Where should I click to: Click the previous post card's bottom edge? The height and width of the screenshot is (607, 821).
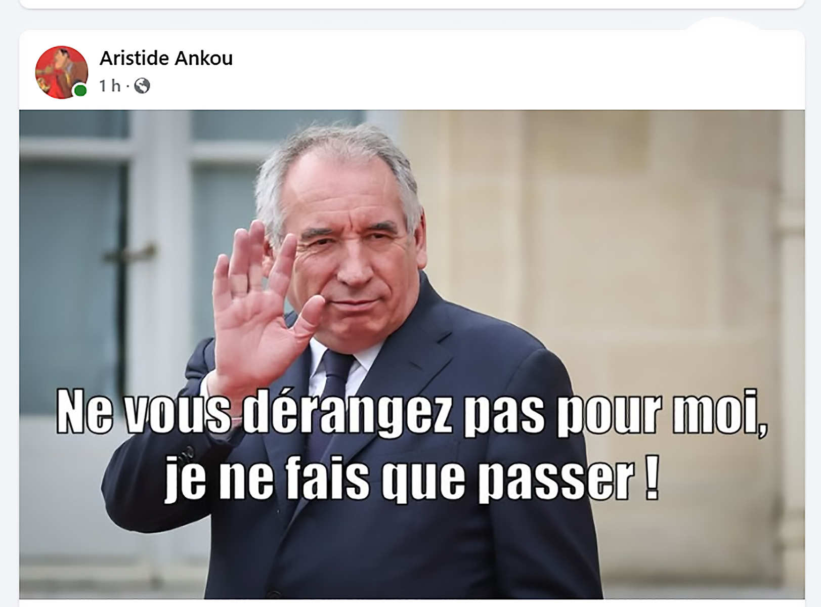coord(412,6)
